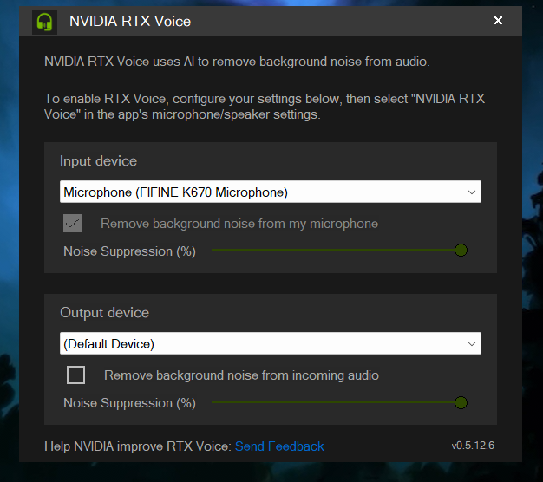The width and height of the screenshot is (543, 482).
Task: Click the input Noise Suppression slider handle
Action: pyautogui.click(x=461, y=251)
